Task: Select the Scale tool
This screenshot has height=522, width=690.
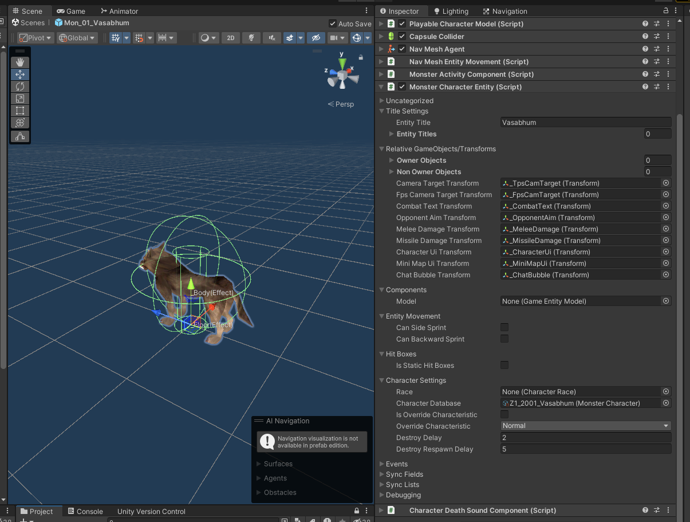Action: coord(19,99)
